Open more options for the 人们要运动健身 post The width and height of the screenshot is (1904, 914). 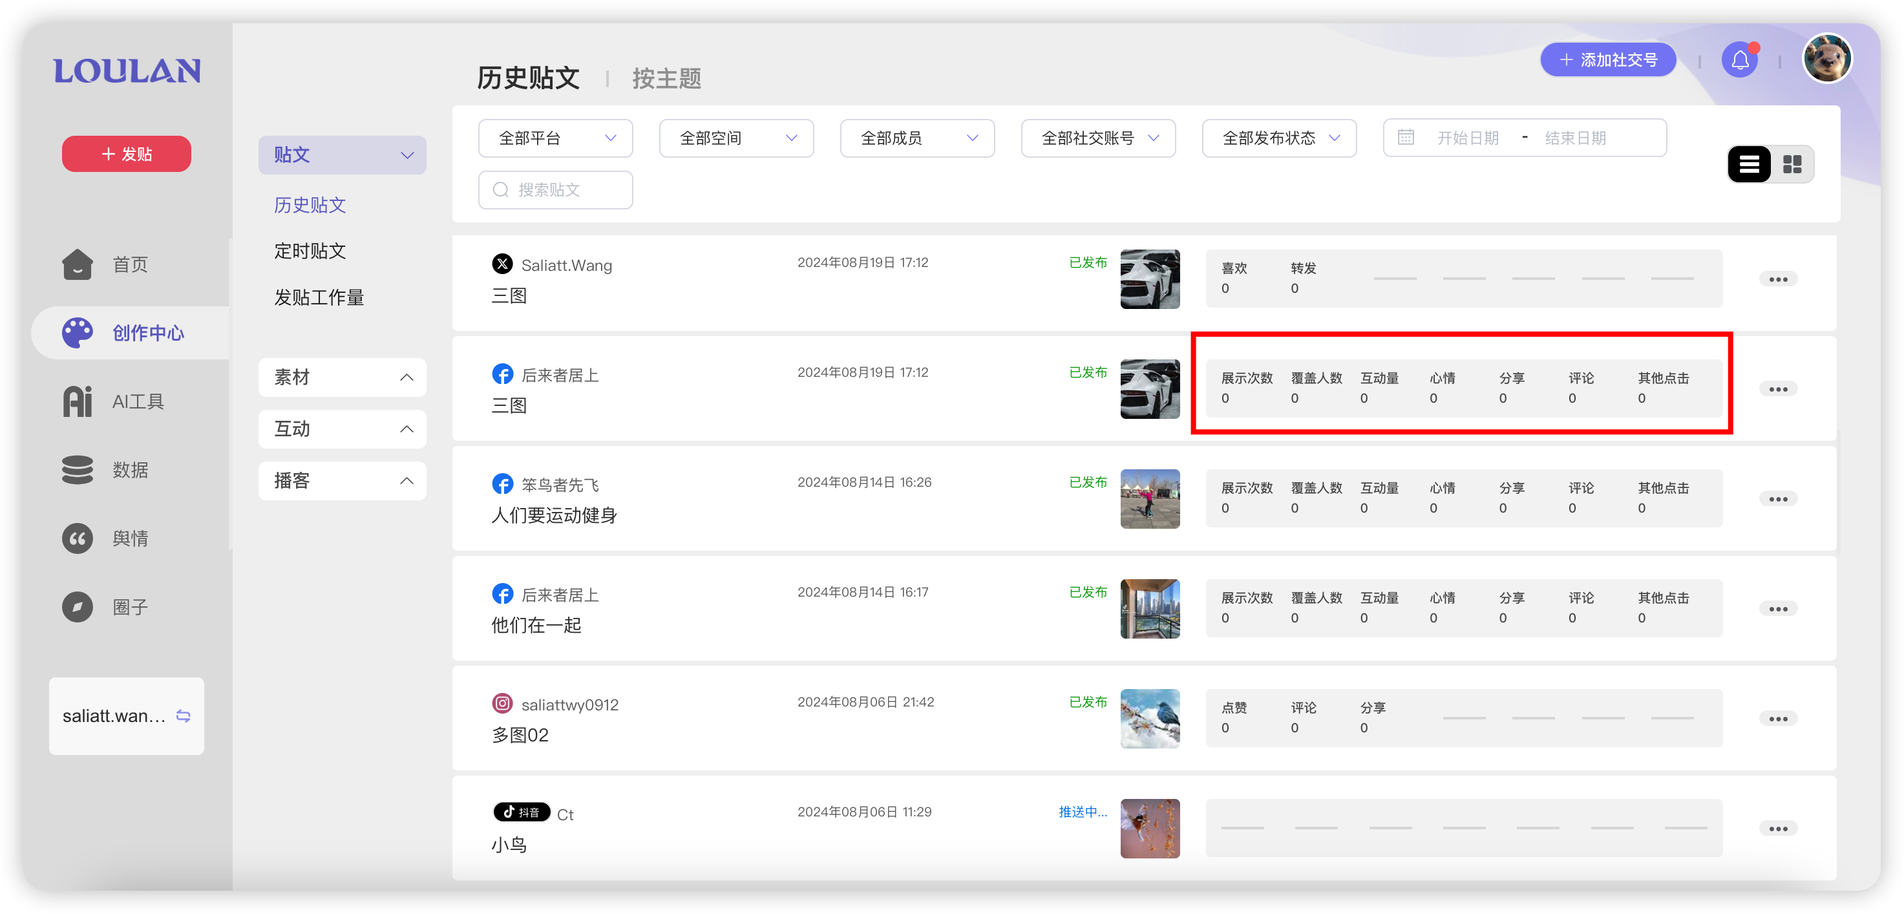click(x=1779, y=499)
